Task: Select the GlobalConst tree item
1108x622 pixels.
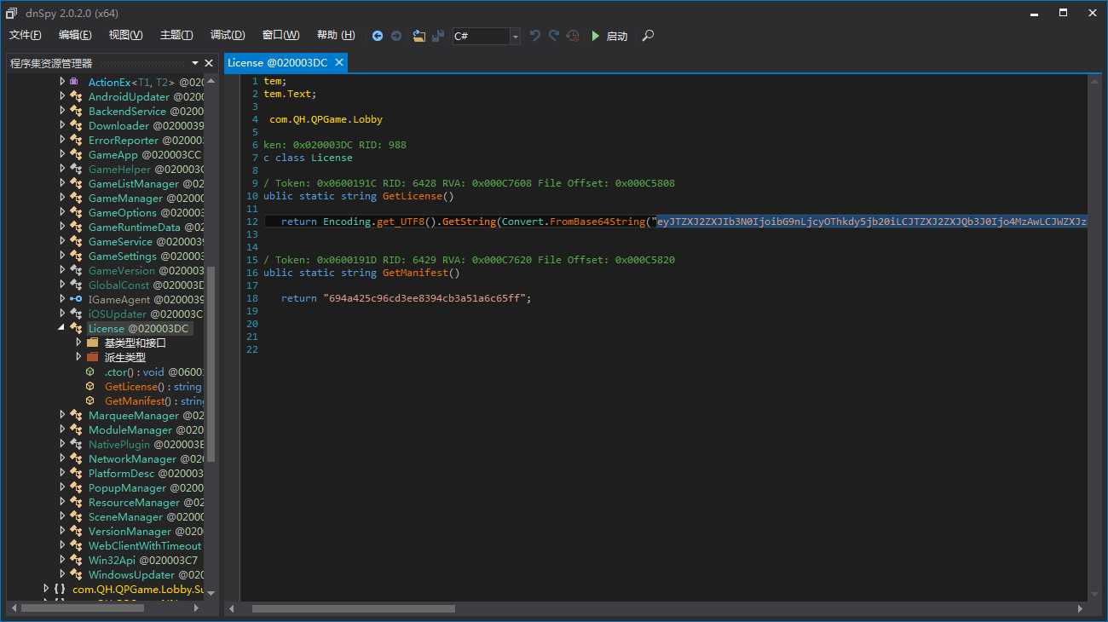Action: coord(146,285)
